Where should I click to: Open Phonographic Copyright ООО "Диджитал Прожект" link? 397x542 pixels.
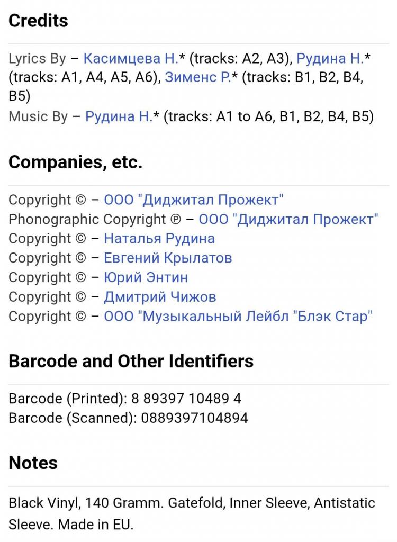[x=288, y=219]
